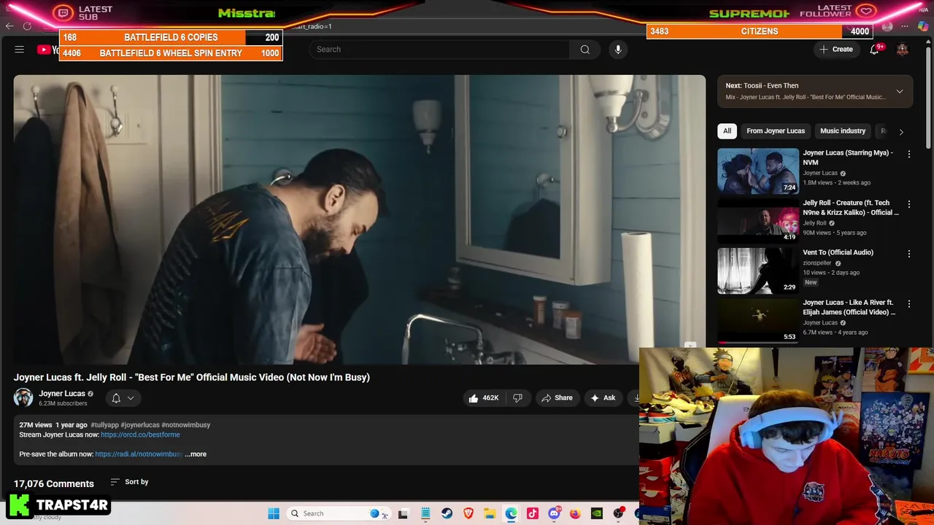
Task: Open Notepad from the taskbar
Action: coord(425,513)
